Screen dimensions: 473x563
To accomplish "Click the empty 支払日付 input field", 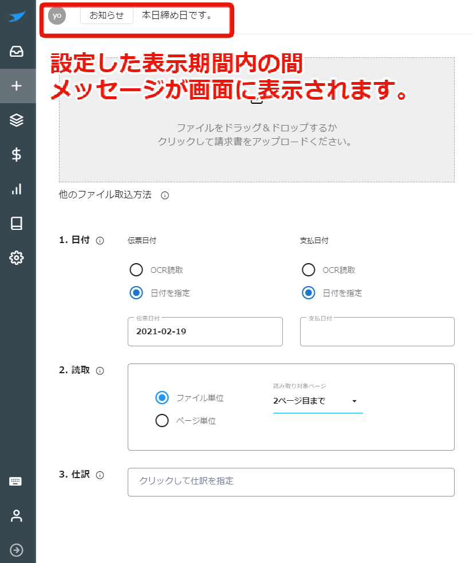I will (377, 331).
